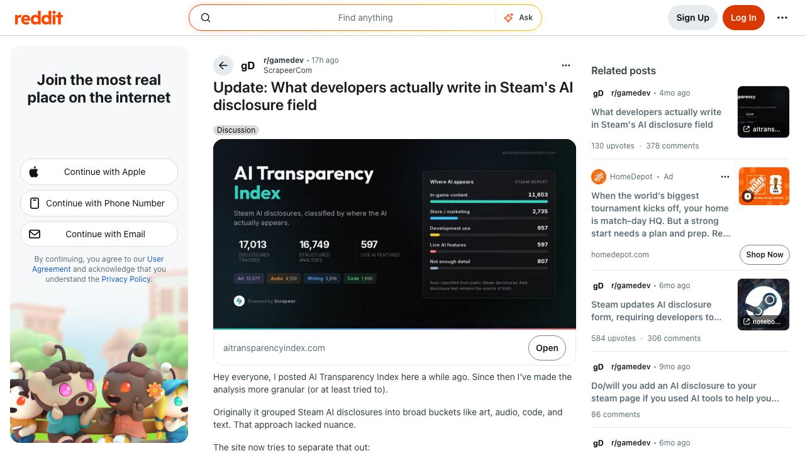
Task: Open the Steam logo notebo... thumbnail
Action: tap(763, 305)
